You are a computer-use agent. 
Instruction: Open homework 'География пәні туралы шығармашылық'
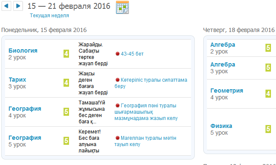146,112
